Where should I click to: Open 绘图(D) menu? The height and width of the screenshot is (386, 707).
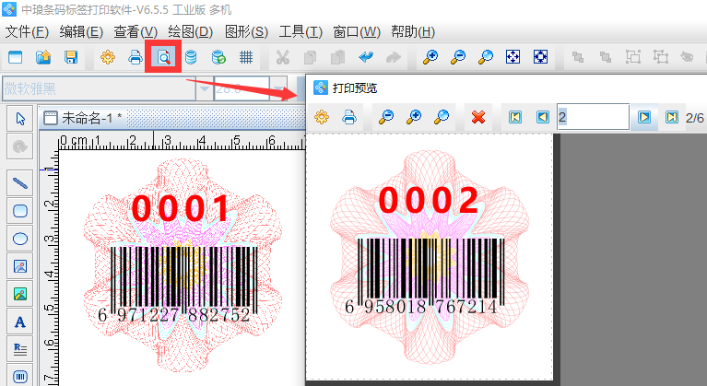point(190,32)
